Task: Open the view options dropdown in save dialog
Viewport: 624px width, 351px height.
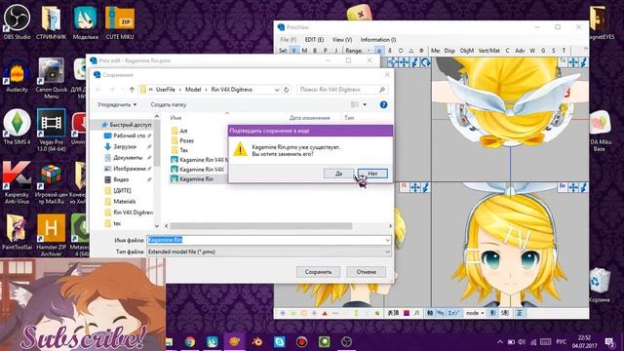Action: (x=365, y=104)
